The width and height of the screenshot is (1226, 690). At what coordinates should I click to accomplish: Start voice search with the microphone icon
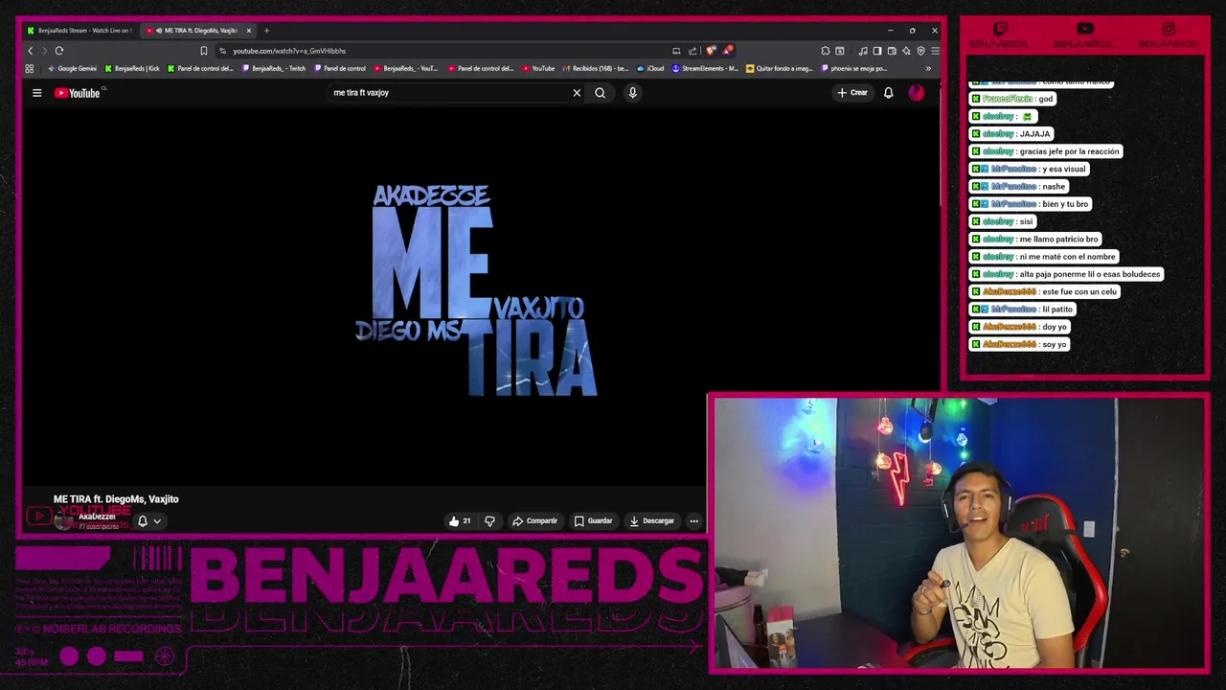pos(632,93)
